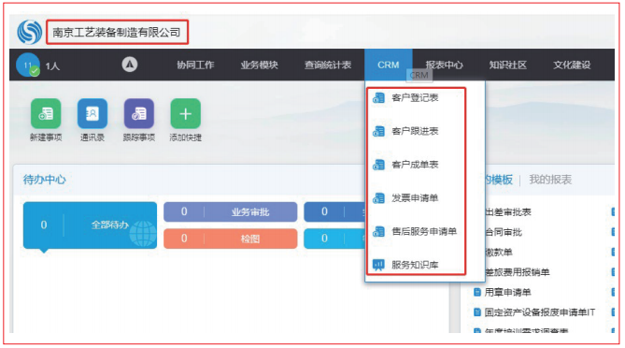
Task: Choose 发票申请单 in CRM menu
Action: pos(416,198)
